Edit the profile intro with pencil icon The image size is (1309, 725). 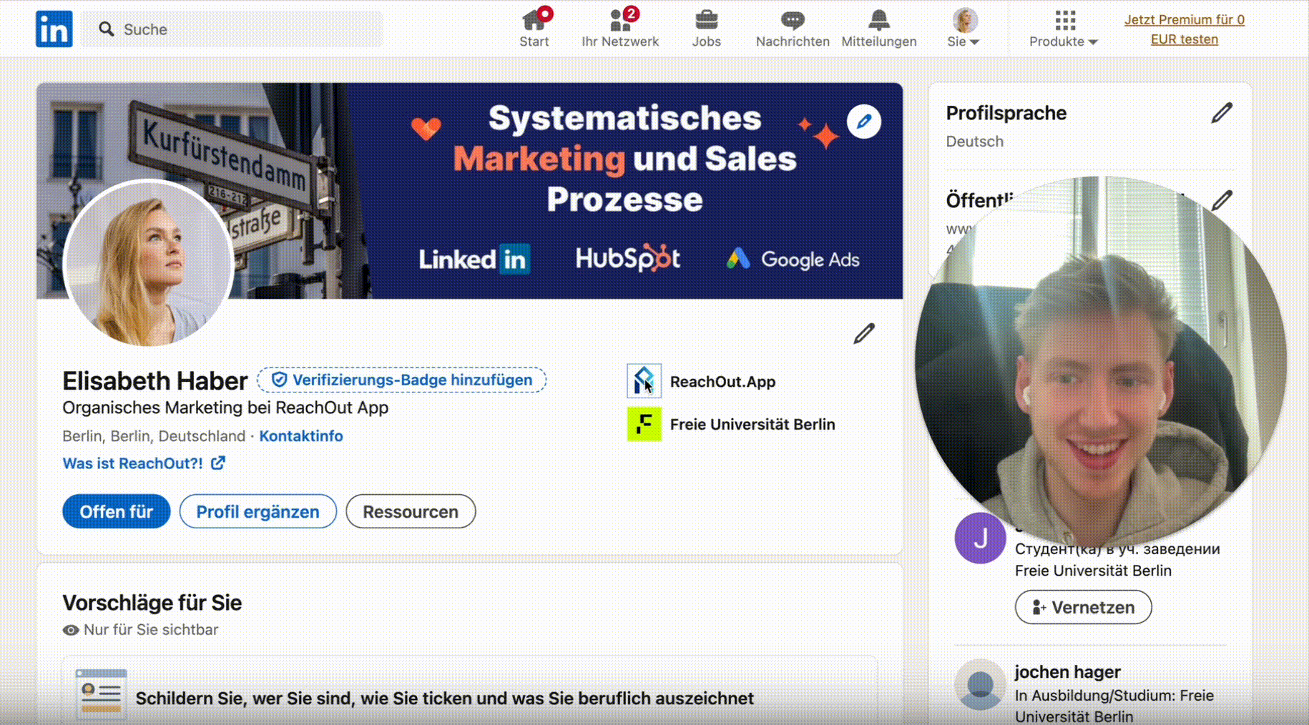pyautogui.click(x=864, y=333)
